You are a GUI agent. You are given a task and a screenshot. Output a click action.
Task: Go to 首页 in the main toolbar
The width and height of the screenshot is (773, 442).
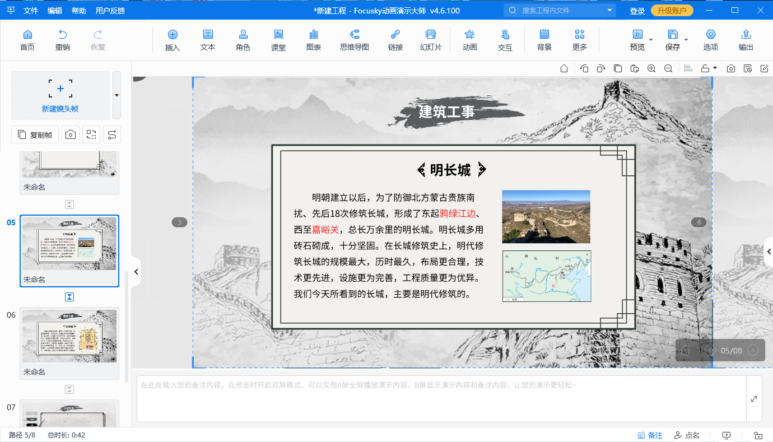tap(27, 40)
